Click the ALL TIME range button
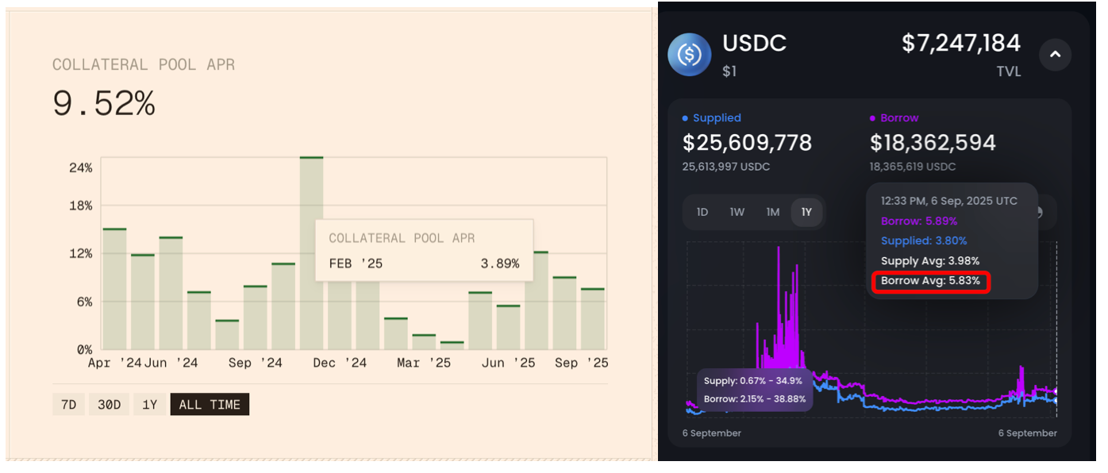Viewport: 1108px width, 473px height. [x=210, y=405]
